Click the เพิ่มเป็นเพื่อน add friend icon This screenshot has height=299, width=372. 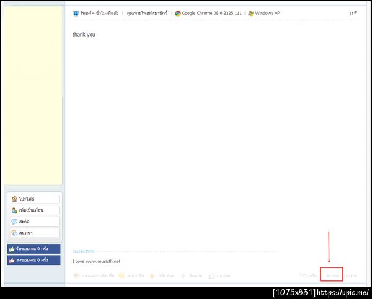[x=14, y=210]
